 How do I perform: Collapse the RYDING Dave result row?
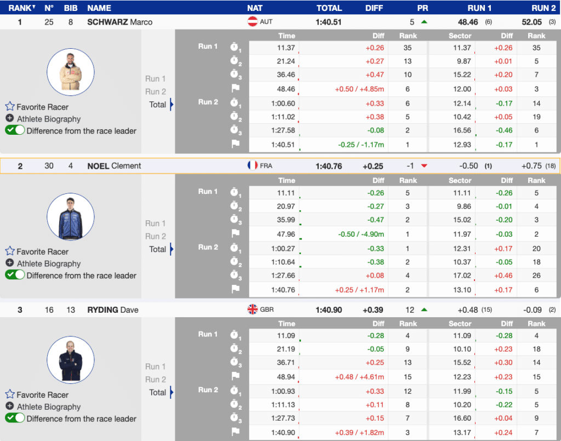point(113,310)
